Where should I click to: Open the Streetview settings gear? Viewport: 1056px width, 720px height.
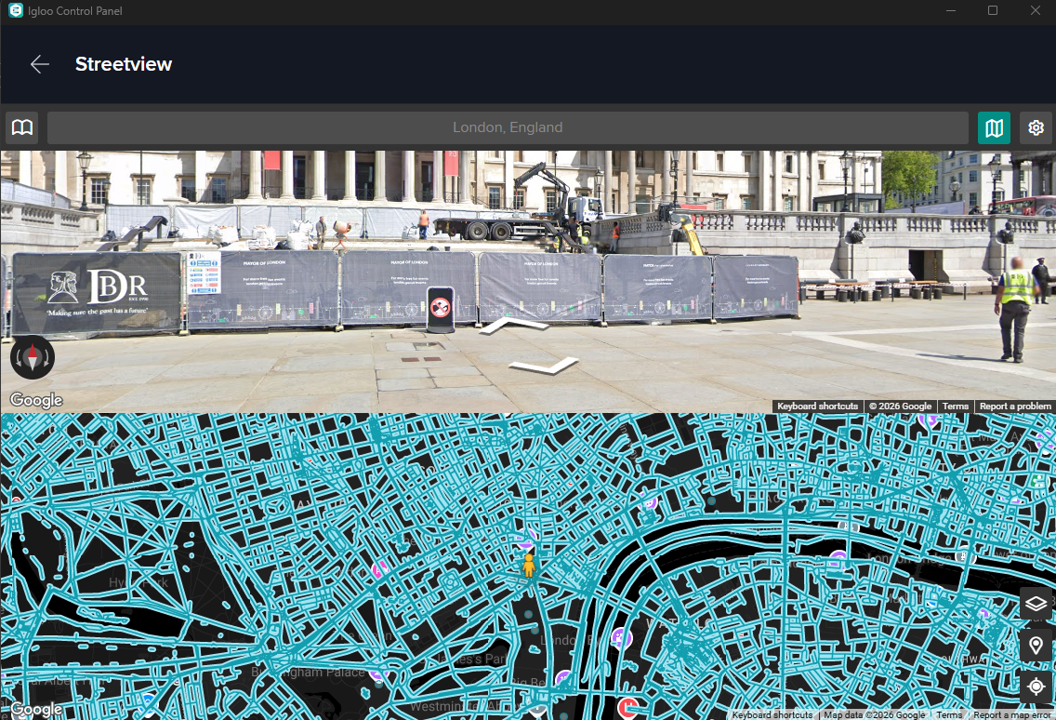coord(1036,127)
